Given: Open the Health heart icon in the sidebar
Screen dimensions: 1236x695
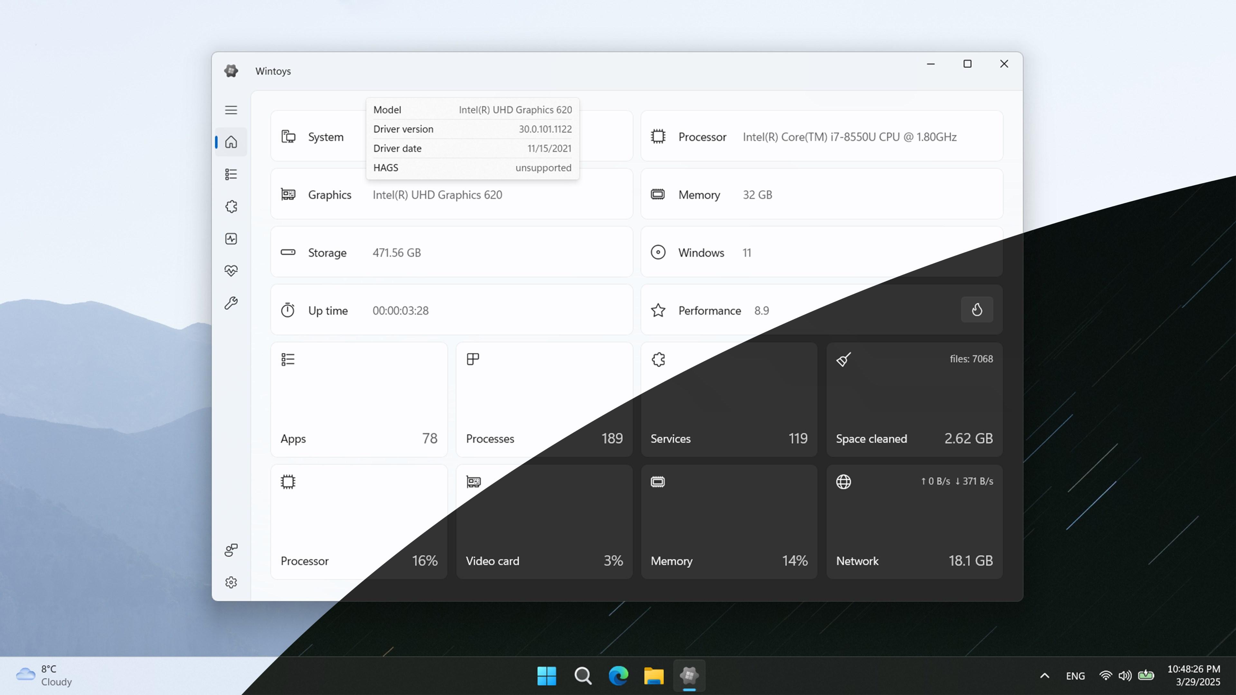Looking at the screenshot, I should (231, 270).
